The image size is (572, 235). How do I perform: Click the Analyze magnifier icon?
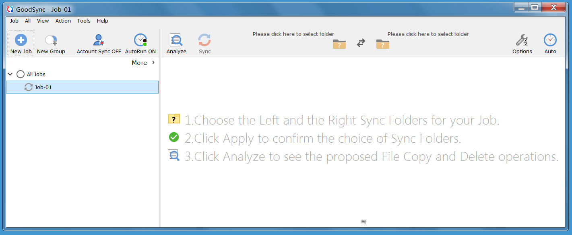(x=176, y=40)
